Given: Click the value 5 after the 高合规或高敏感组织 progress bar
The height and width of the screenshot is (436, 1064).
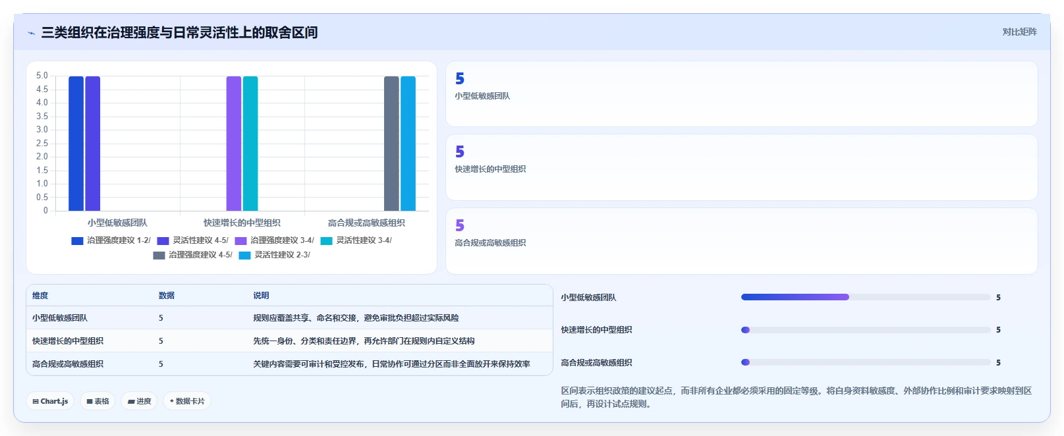Looking at the screenshot, I should (998, 363).
